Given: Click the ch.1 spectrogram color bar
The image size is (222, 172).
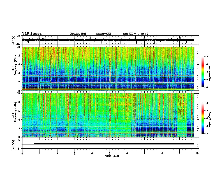Looking at the screenshot, I should point(203,72).
